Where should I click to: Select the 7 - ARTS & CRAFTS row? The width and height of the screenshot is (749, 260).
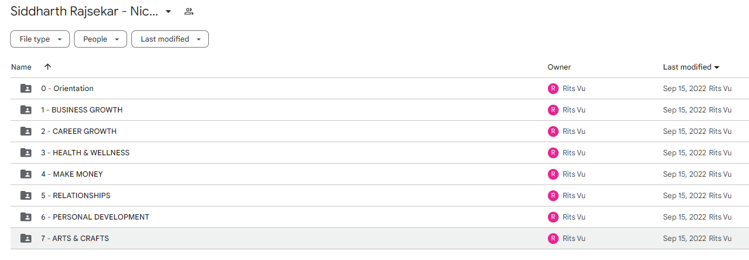[x=380, y=239]
